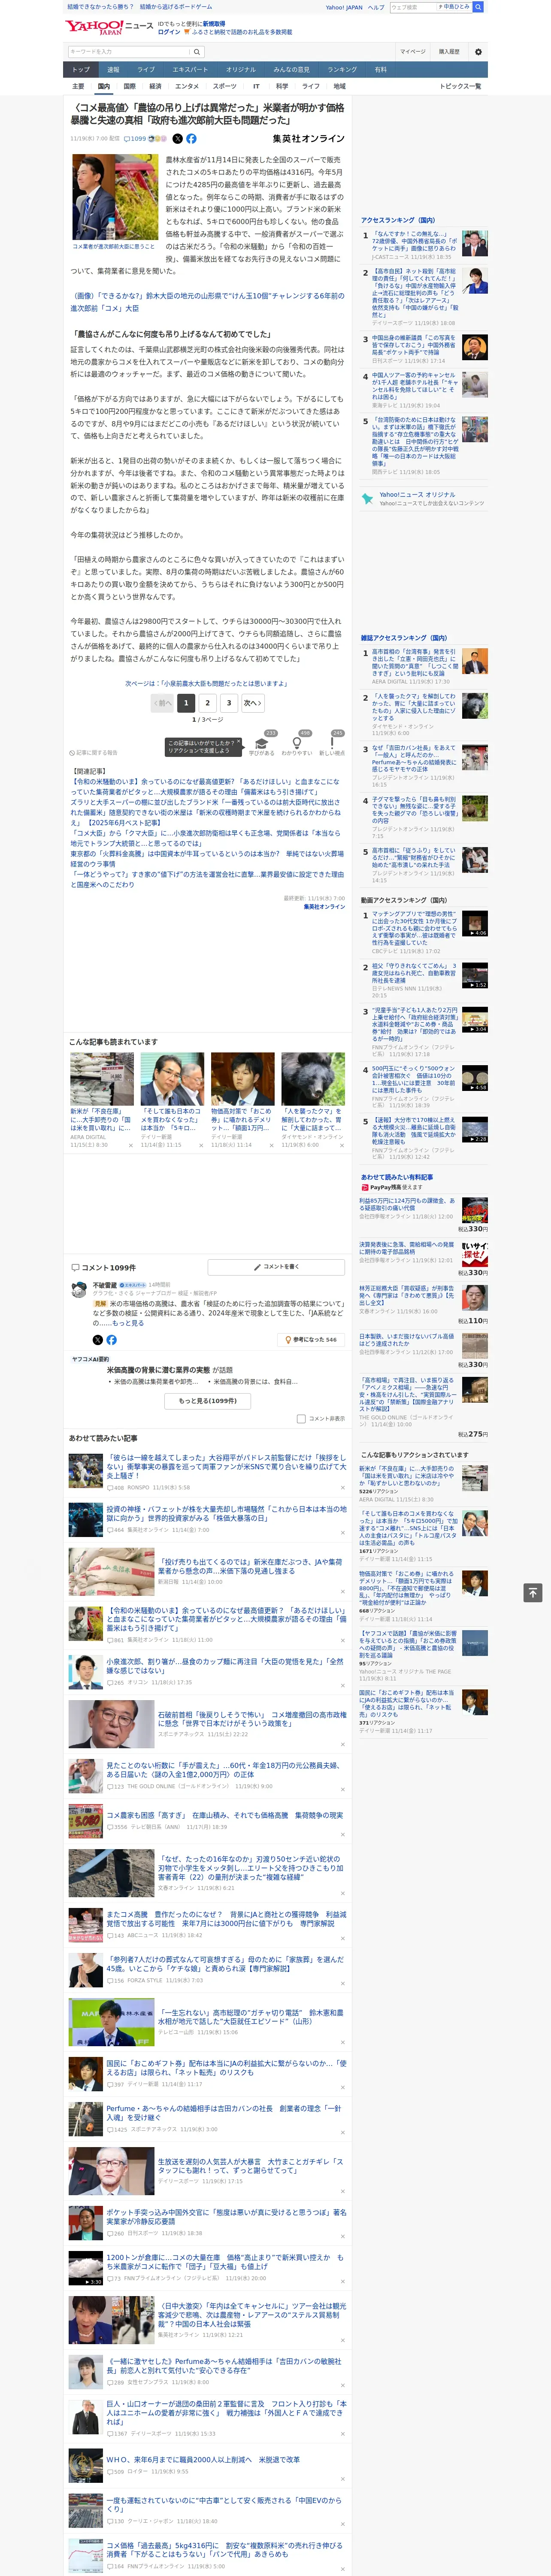551x2576 pixels.
Task: Open the ランキング tab
Action: [x=342, y=70]
